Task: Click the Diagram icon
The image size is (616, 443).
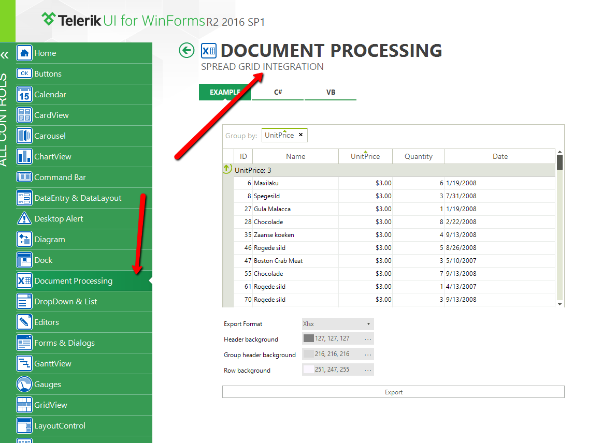Action: [24, 239]
